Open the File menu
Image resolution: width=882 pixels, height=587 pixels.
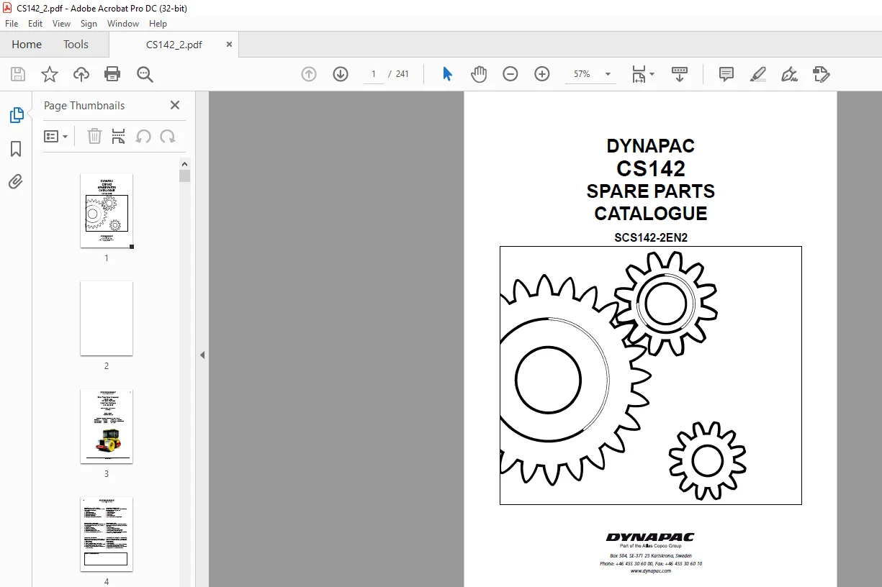(x=12, y=24)
